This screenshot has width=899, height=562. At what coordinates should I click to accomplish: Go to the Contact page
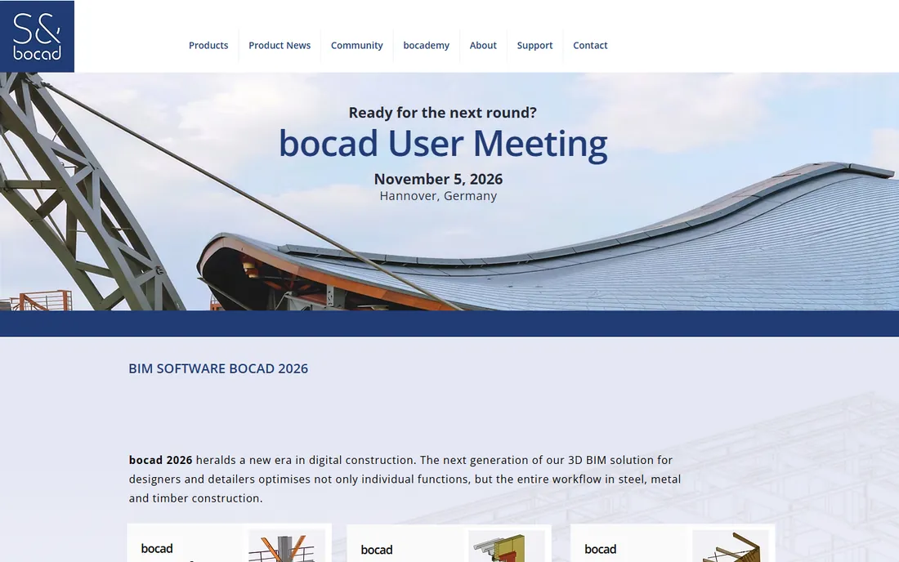(x=590, y=45)
